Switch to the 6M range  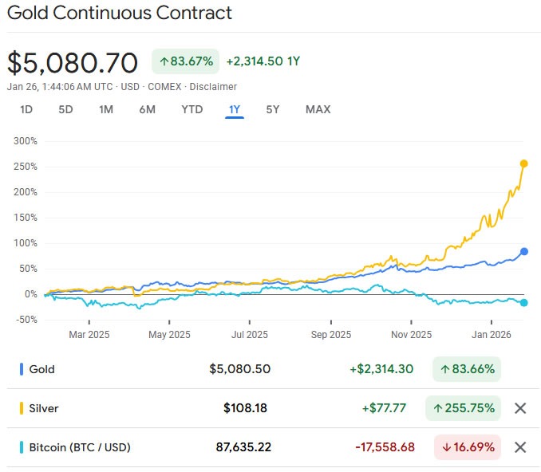point(147,109)
